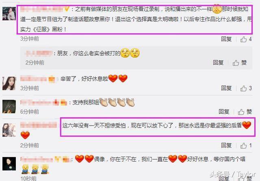The width and height of the screenshot is (260, 181).
Task: Open avatar of '辛苦了' commenter
Action: click(9, 83)
